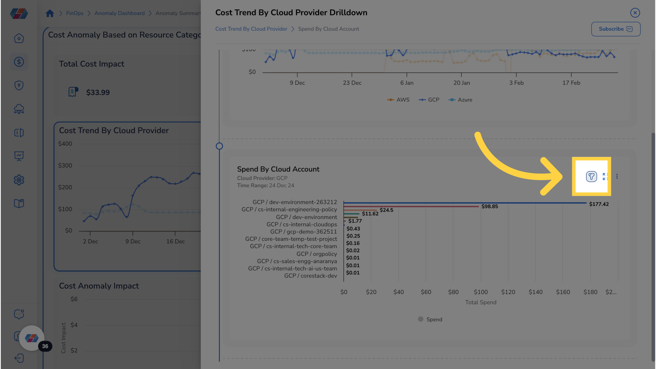Open the monitoring chart sidebar icon

19,156
